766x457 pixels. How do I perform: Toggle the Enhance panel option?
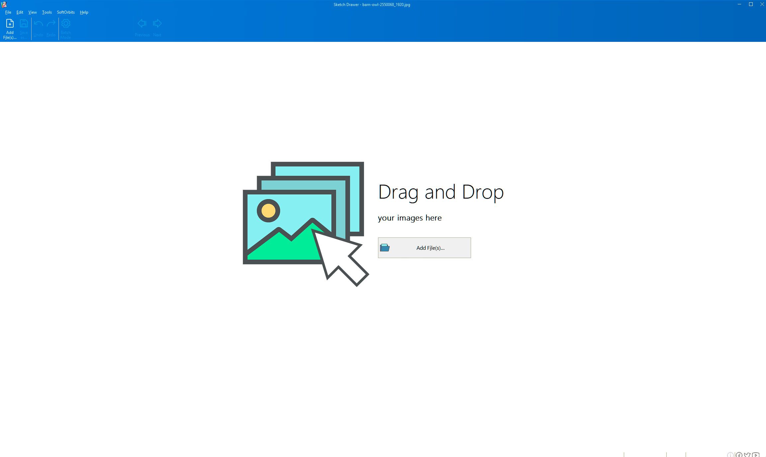(x=32, y=12)
